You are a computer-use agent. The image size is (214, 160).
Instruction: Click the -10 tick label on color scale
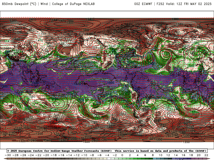pos(84,155)
